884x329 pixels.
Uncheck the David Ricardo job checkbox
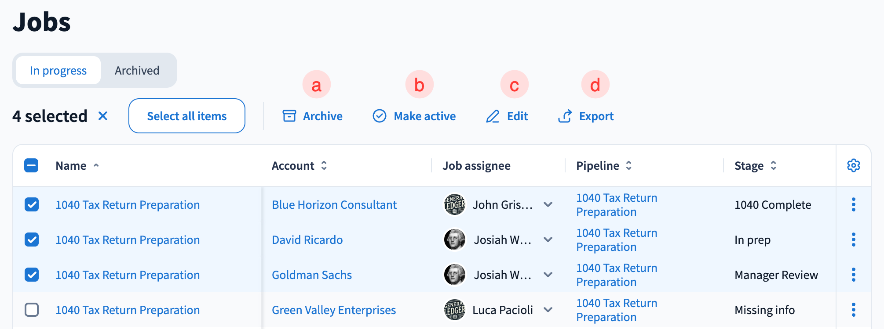32,240
